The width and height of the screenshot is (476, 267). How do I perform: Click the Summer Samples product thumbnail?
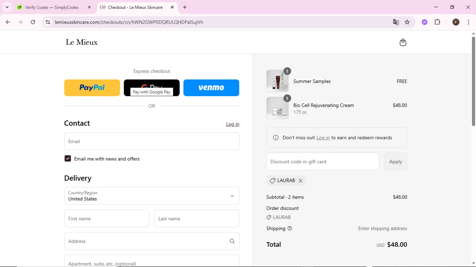277,81
